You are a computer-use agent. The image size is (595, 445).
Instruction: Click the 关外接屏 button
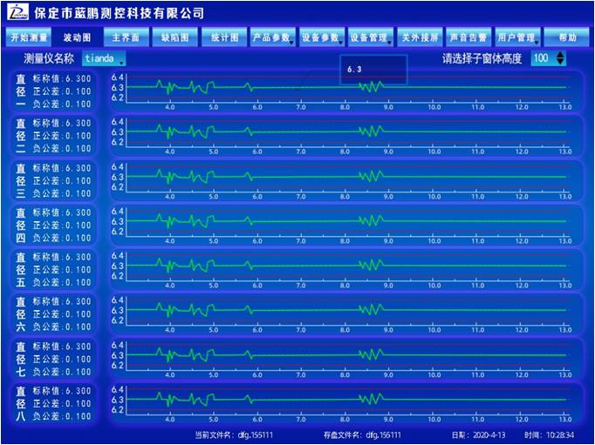click(419, 37)
